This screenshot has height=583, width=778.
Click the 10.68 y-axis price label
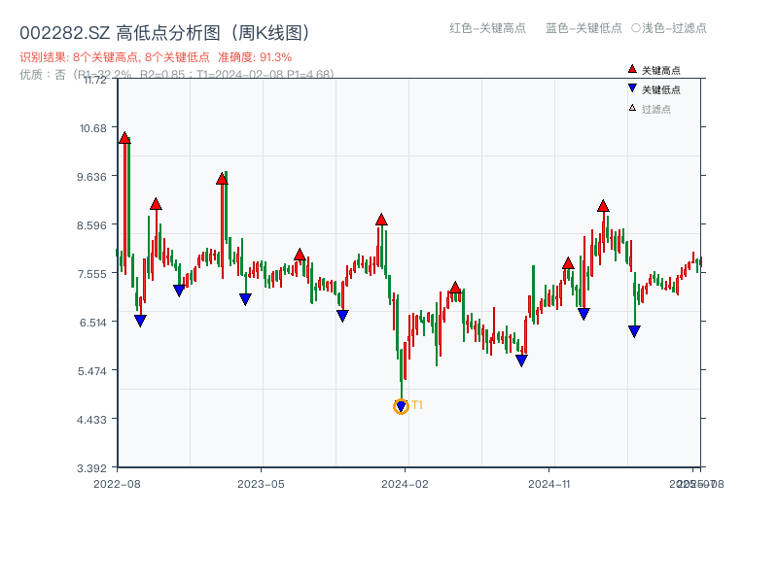[x=94, y=128]
